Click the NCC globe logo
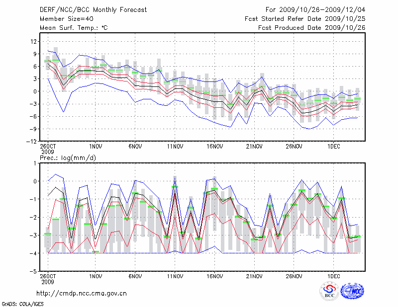The image size is (398, 307). 352,291
